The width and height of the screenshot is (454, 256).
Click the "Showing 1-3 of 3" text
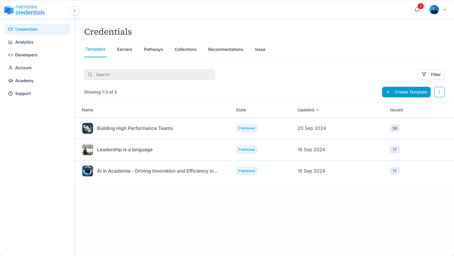[100, 92]
